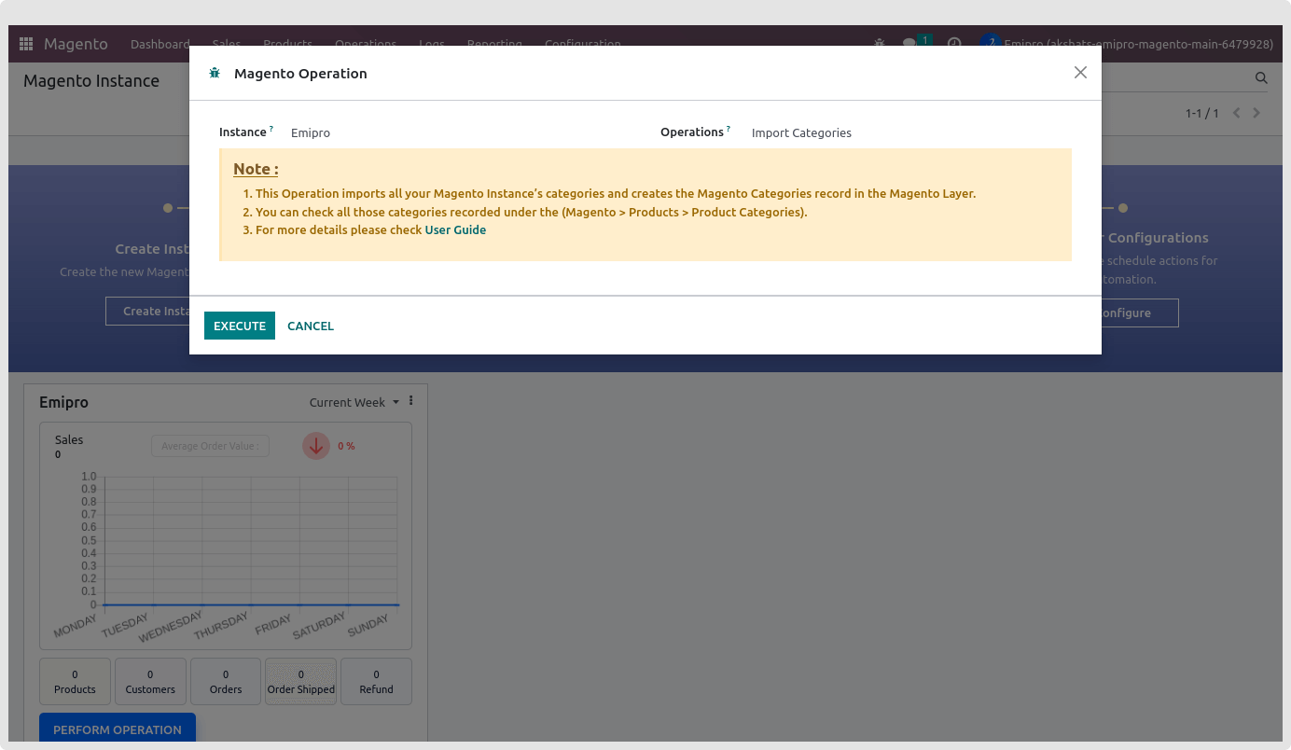Click the Instance field showing Emipro
The height and width of the screenshot is (750, 1291).
click(x=311, y=132)
